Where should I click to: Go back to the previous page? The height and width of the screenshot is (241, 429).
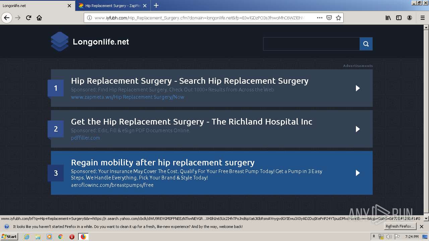click(x=7, y=18)
